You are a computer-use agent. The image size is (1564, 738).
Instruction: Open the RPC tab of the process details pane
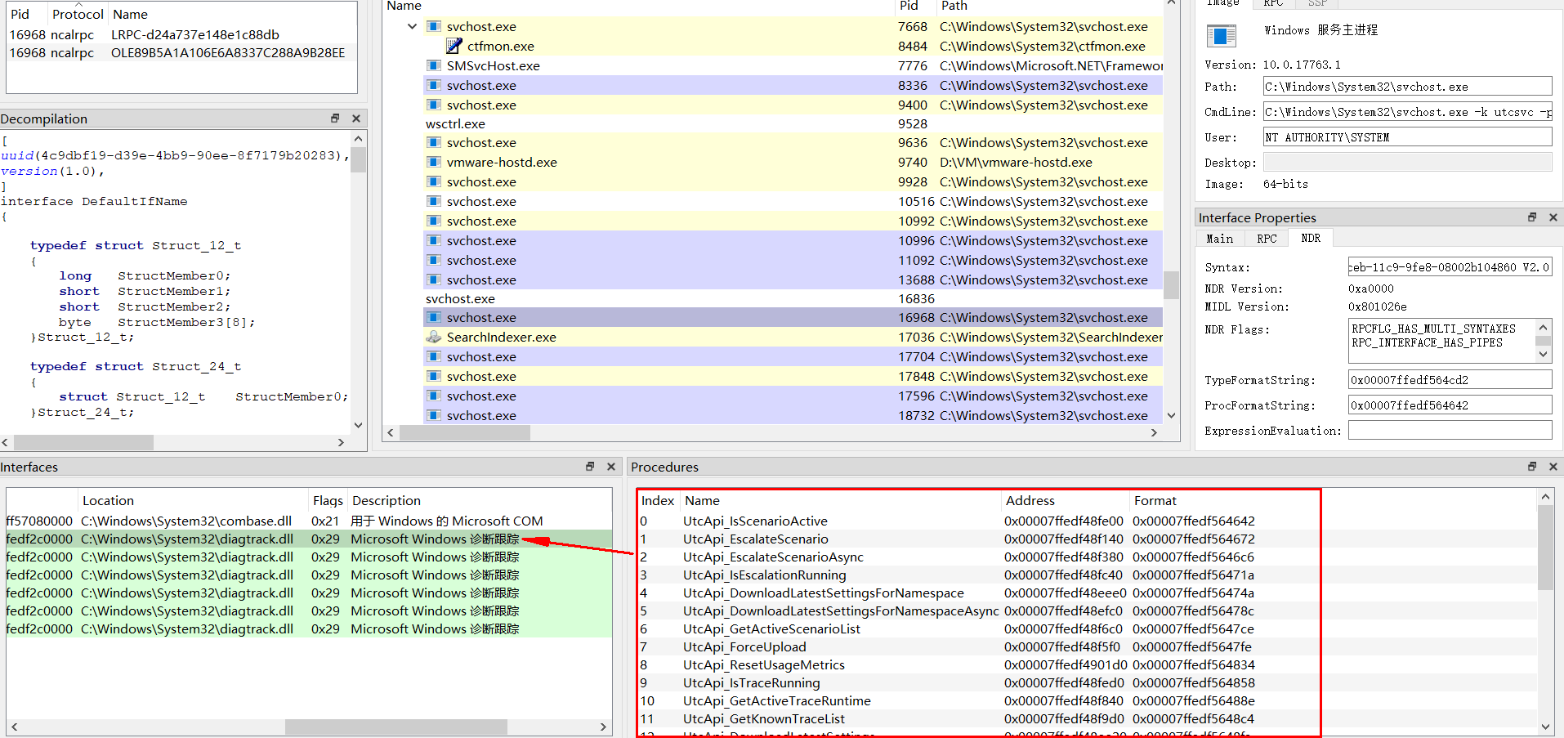point(1272,3)
